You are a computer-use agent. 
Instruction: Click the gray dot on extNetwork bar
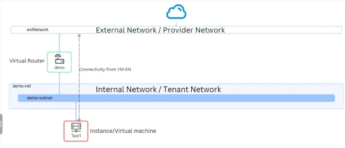[x=79, y=35]
